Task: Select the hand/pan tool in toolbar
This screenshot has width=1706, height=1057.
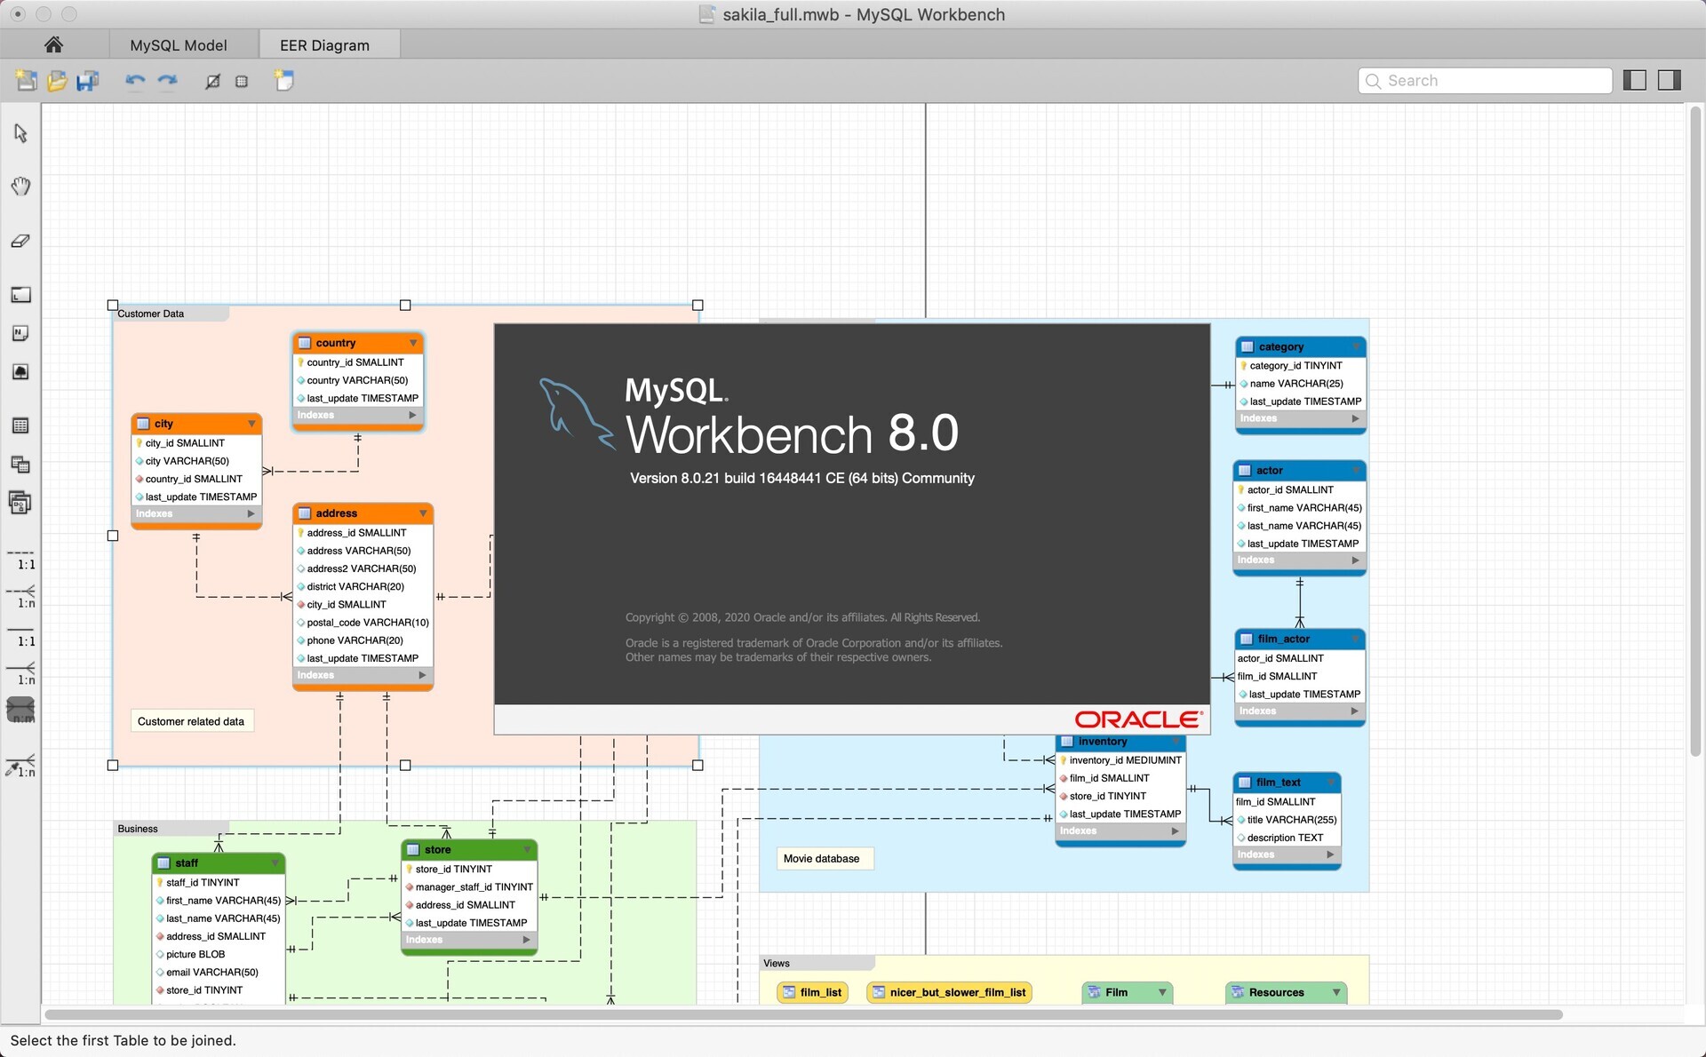Action: pyautogui.click(x=20, y=185)
